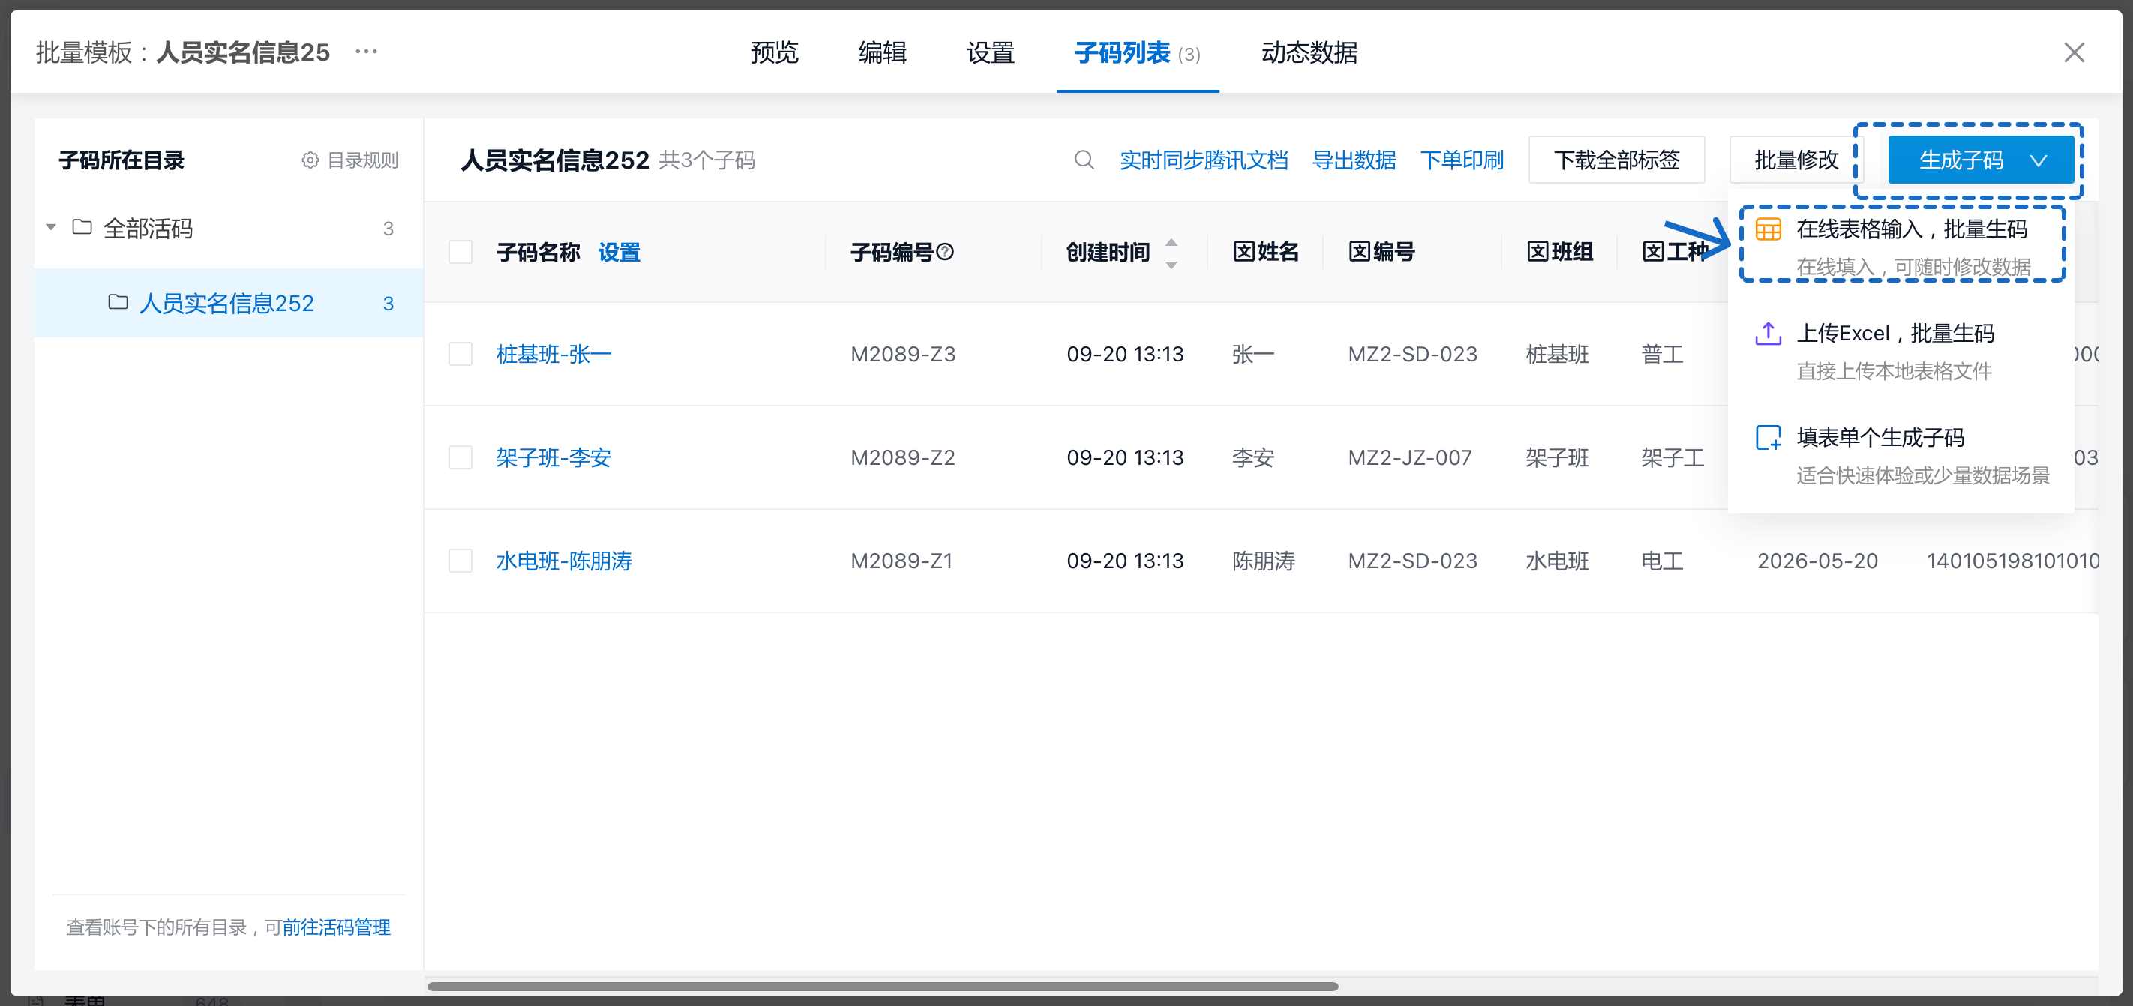Click 批量修改 button

[x=1795, y=160]
